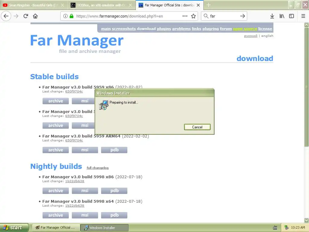Image resolution: width=309 pixels, height=232 pixels.
Task: Download archive for build 5959 x86
Action: click(56, 101)
